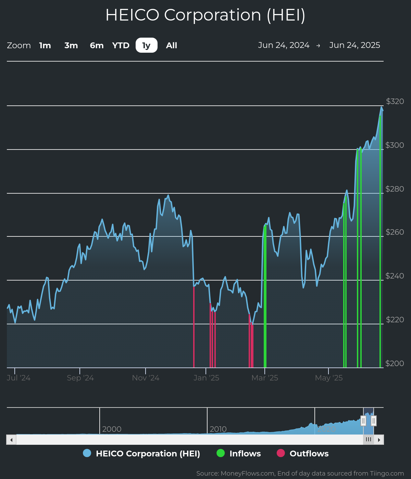Image resolution: width=411 pixels, height=479 pixels.
Task: Click the $240 axis label
Action: pyautogui.click(x=395, y=276)
